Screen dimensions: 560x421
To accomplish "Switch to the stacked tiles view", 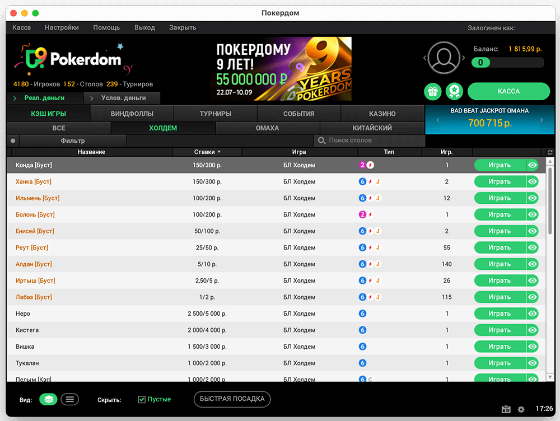I will tap(48, 399).
